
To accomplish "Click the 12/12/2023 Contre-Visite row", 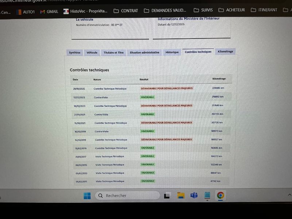I will coord(151,97).
